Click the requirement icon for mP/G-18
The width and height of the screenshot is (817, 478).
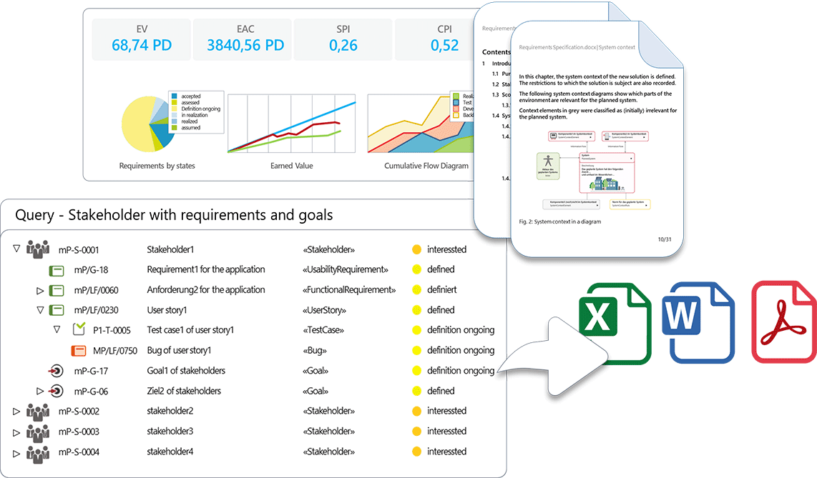tap(57, 270)
